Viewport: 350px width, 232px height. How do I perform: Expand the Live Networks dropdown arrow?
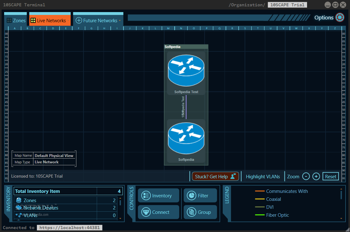click(x=68, y=21)
